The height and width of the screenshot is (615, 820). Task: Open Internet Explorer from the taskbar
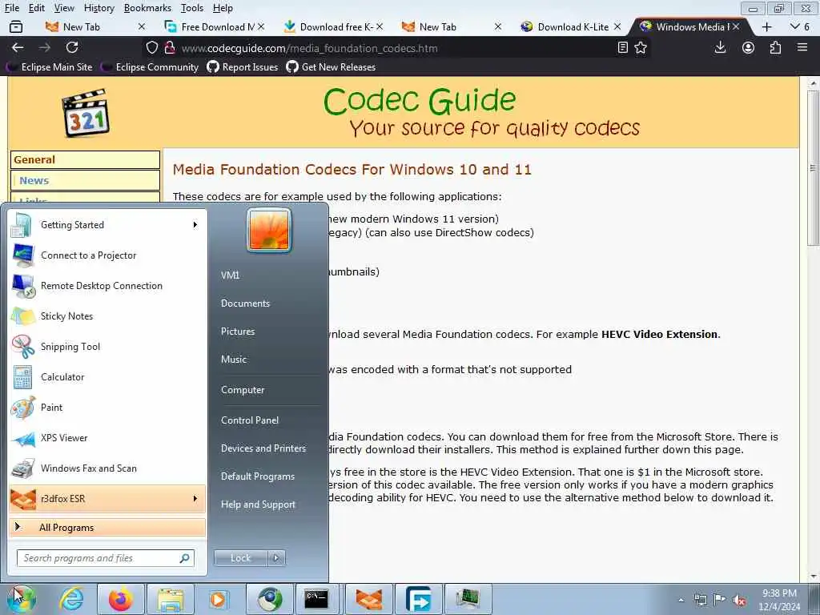point(71,599)
